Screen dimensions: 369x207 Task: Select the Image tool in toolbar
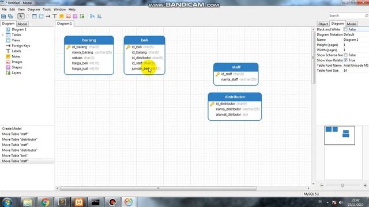coord(68,16)
